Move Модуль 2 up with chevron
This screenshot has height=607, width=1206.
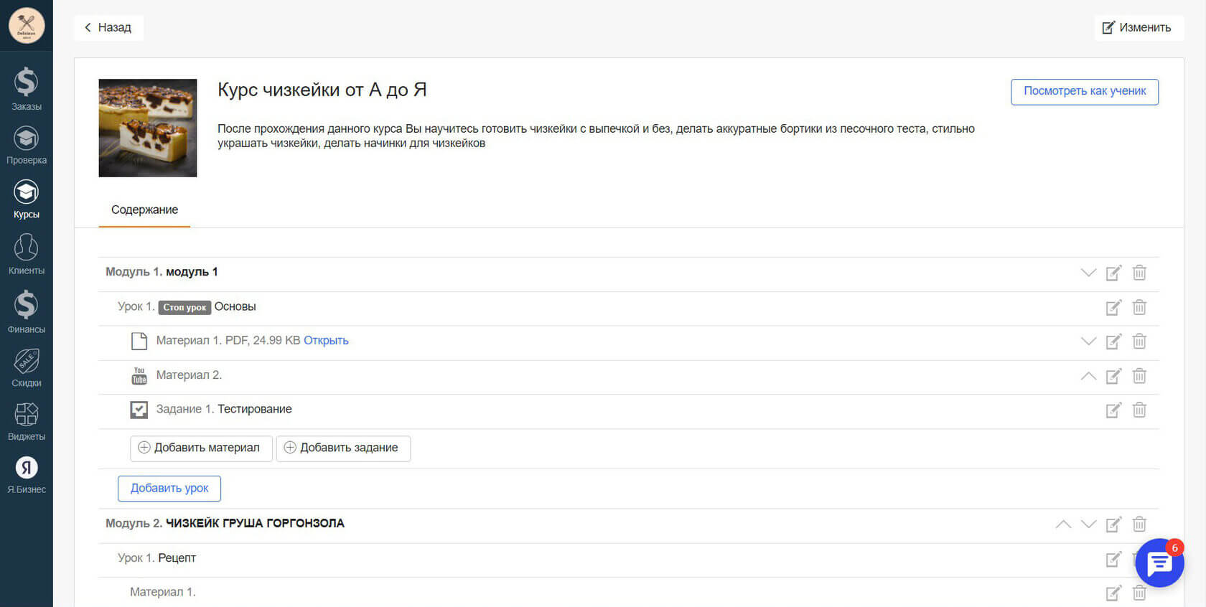pyautogui.click(x=1063, y=524)
